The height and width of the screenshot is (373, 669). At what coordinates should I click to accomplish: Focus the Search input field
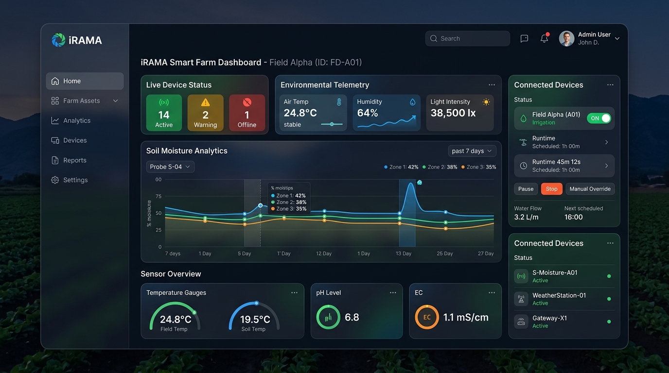(468, 38)
